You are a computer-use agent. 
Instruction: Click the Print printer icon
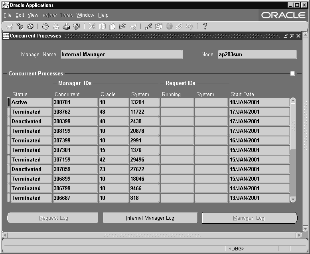(66, 26)
